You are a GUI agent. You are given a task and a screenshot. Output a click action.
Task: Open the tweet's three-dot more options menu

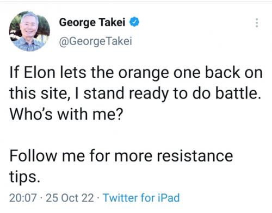257,23
